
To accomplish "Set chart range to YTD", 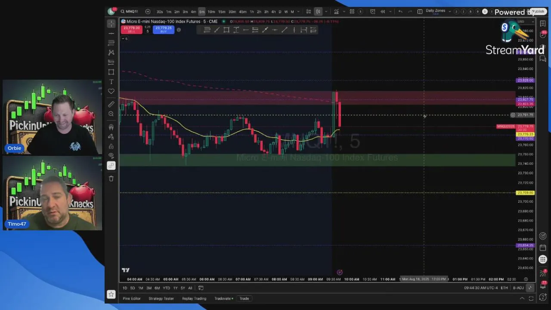I will point(166,288).
